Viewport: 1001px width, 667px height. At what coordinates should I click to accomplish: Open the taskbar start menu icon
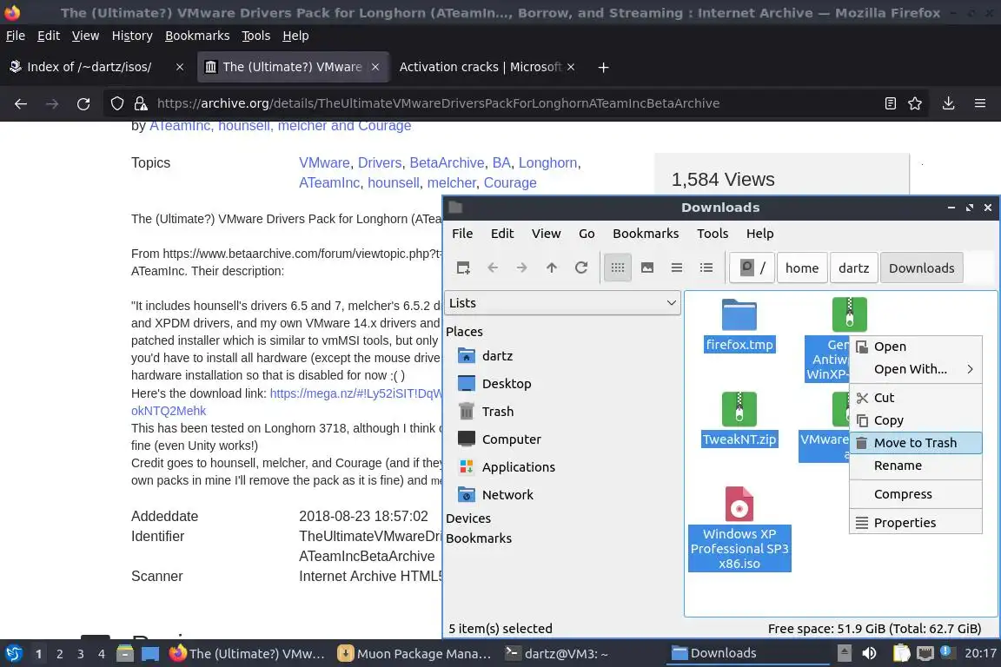13,654
